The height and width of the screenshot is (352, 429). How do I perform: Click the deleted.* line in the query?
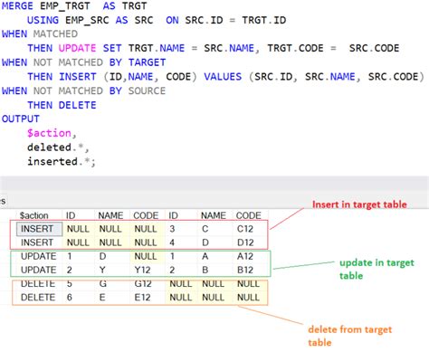(x=58, y=147)
